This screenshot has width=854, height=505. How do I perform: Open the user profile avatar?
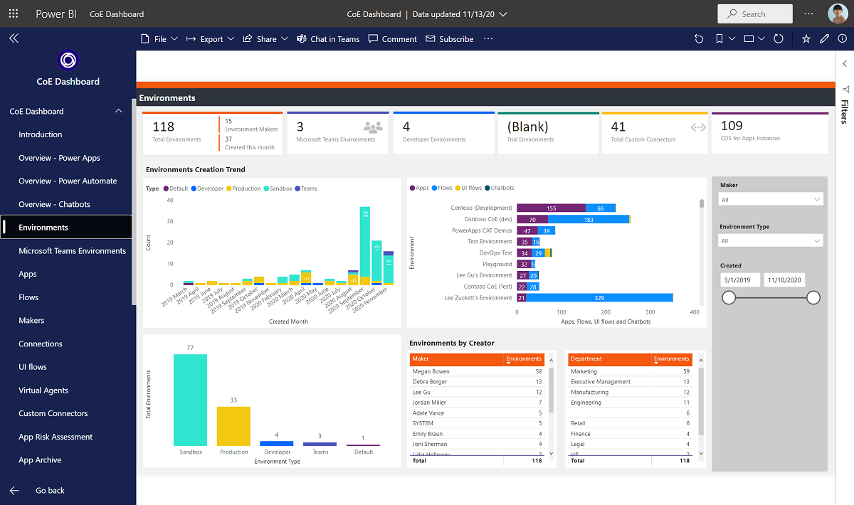pos(837,14)
